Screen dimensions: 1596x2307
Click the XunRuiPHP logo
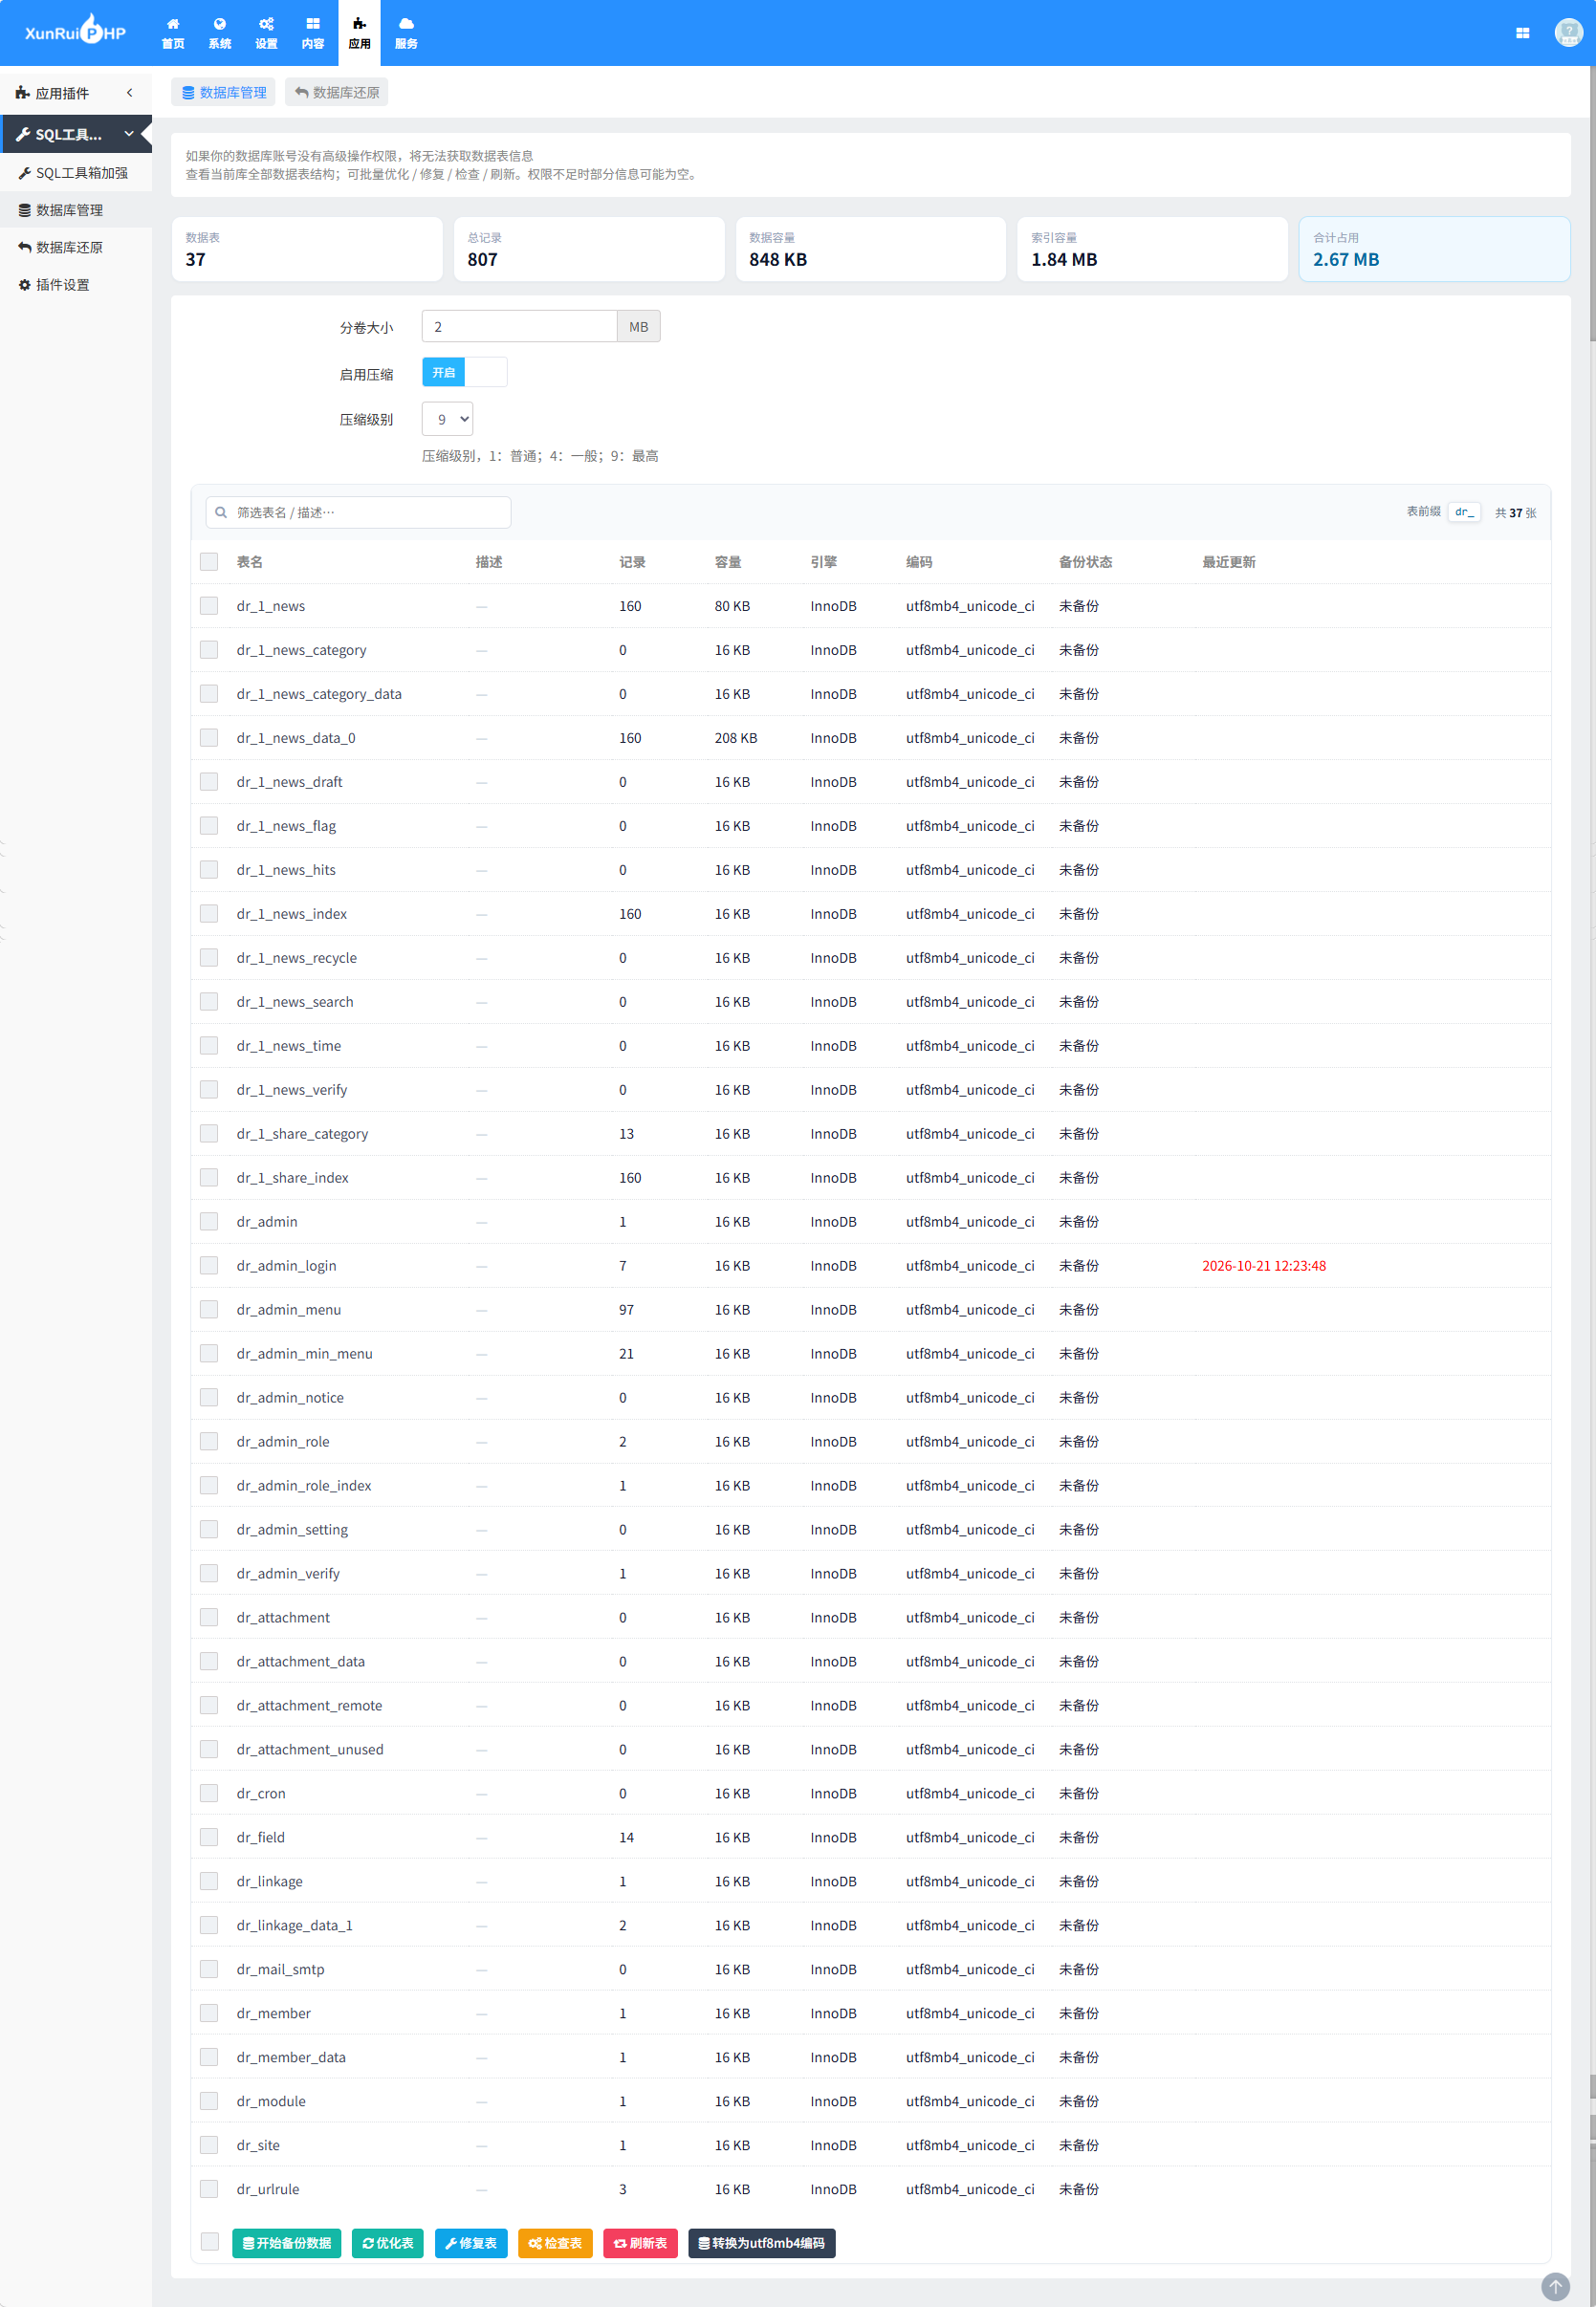(75, 32)
